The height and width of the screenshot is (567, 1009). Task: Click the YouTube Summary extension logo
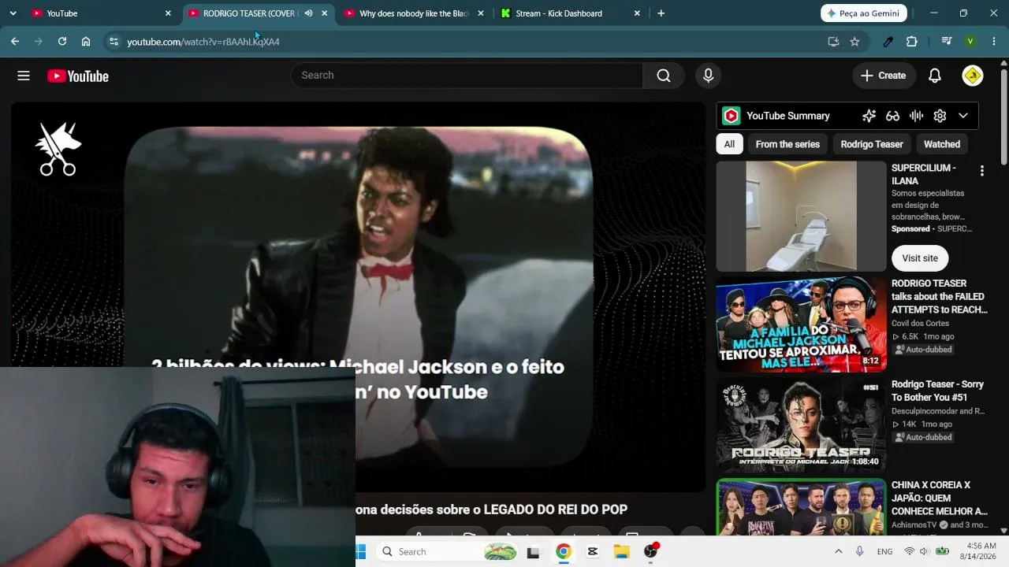[x=732, y=116]
